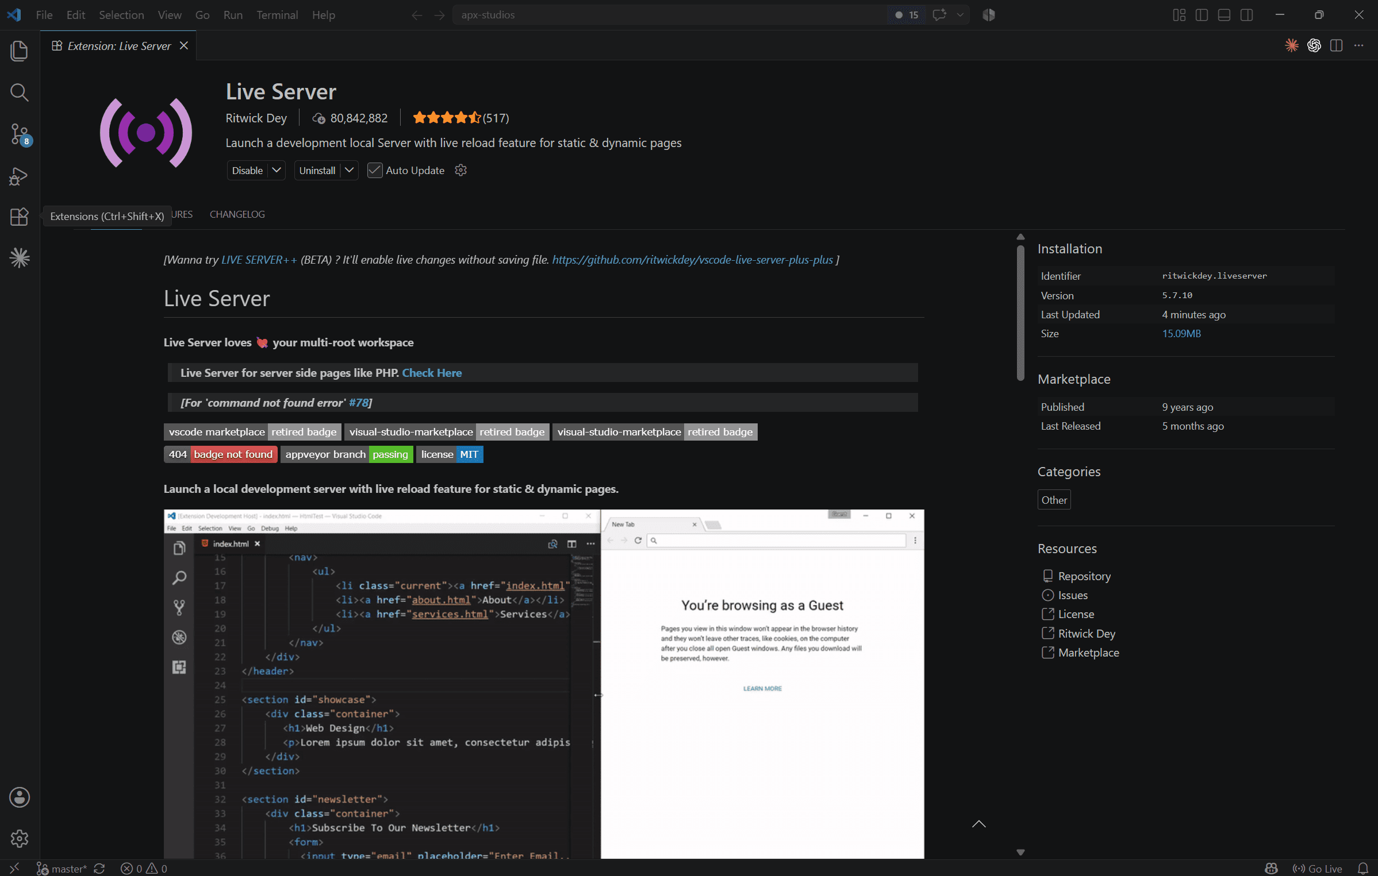The image size is (1378, 876).
Task: Open the Search view in the activity bar
Action: [20, 92]
